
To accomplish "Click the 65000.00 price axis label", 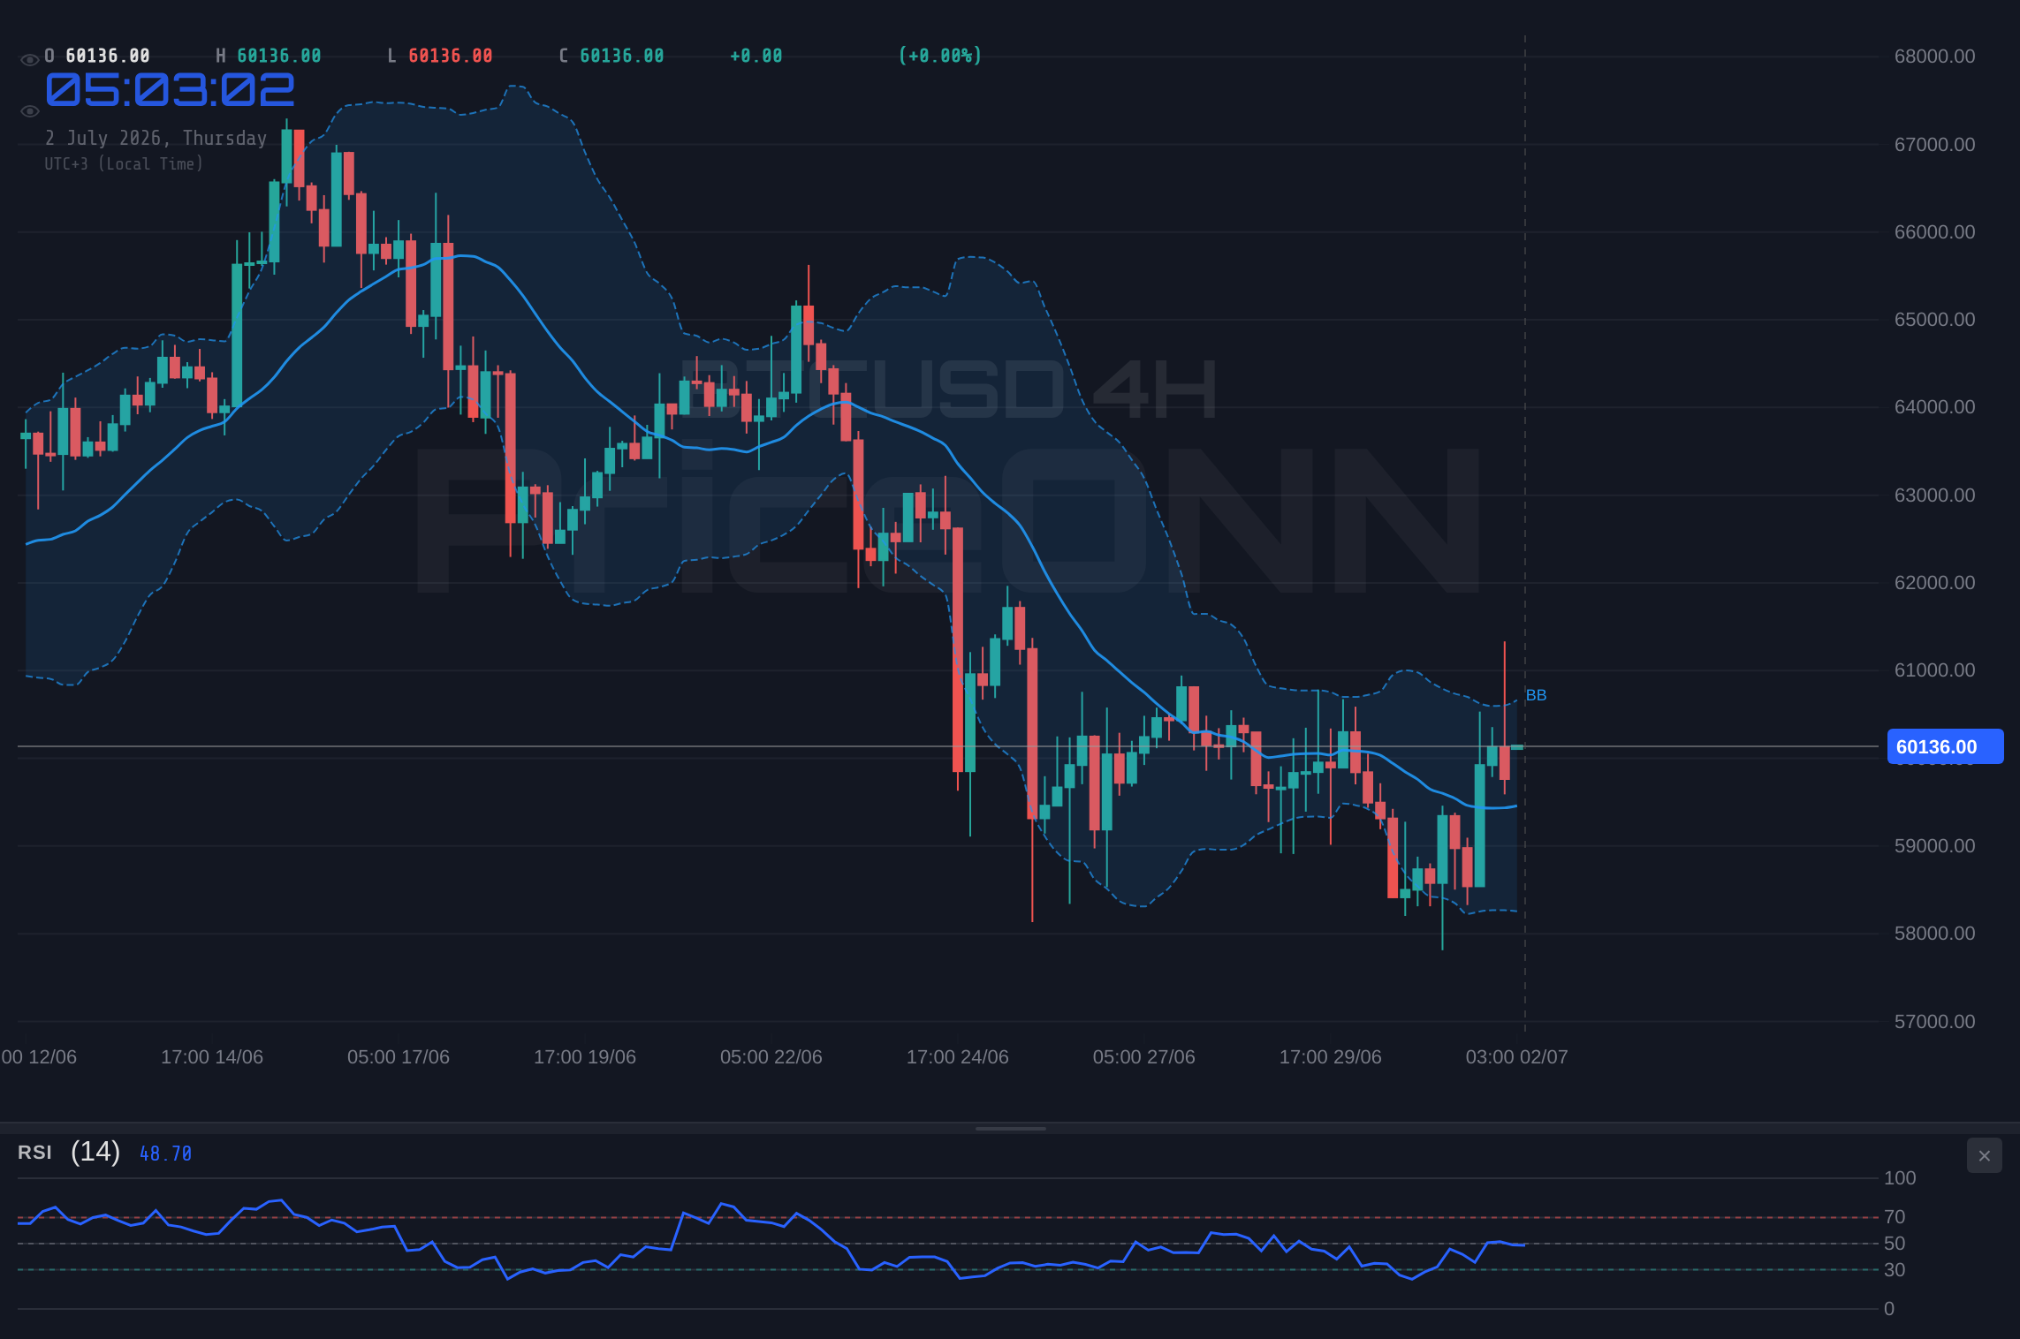I will (x=1934, y=320).
